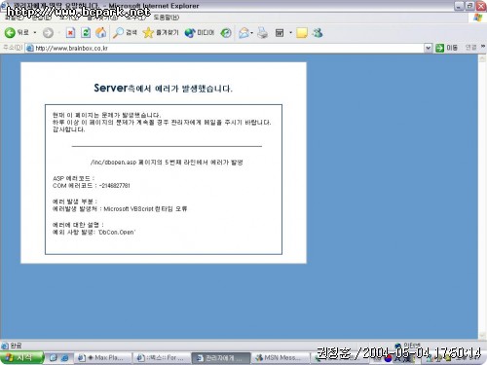Switch to the MSN Mess... taskbar button
487x365 pixels.
(x=280, y=358)
